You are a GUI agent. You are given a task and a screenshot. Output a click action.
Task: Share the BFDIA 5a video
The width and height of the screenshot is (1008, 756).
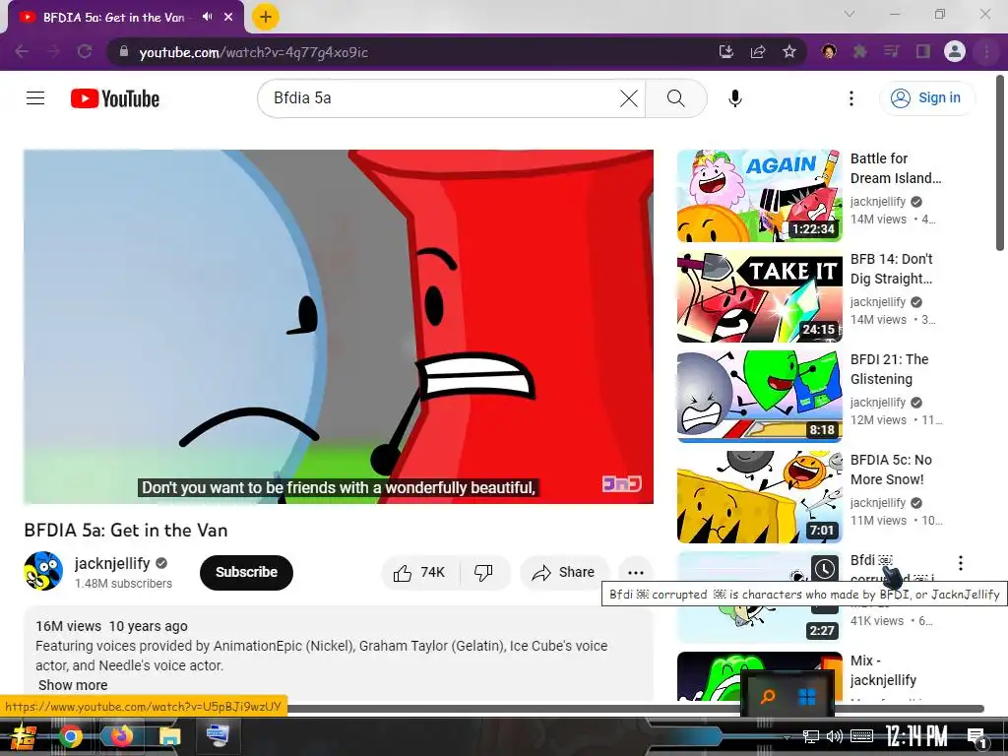click(564, 572)
